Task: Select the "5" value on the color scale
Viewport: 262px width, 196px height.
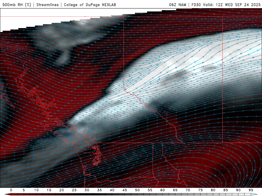Action: click(x=24, y=190)
